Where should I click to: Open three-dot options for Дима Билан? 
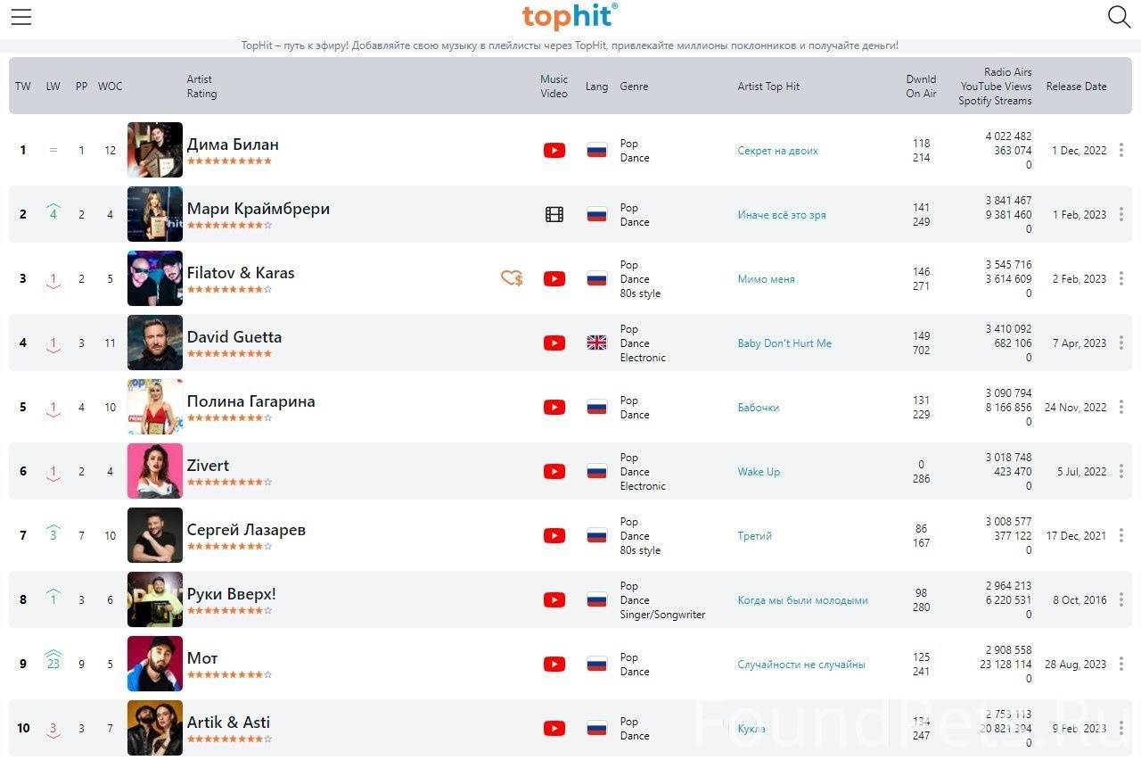(1120, 151)
